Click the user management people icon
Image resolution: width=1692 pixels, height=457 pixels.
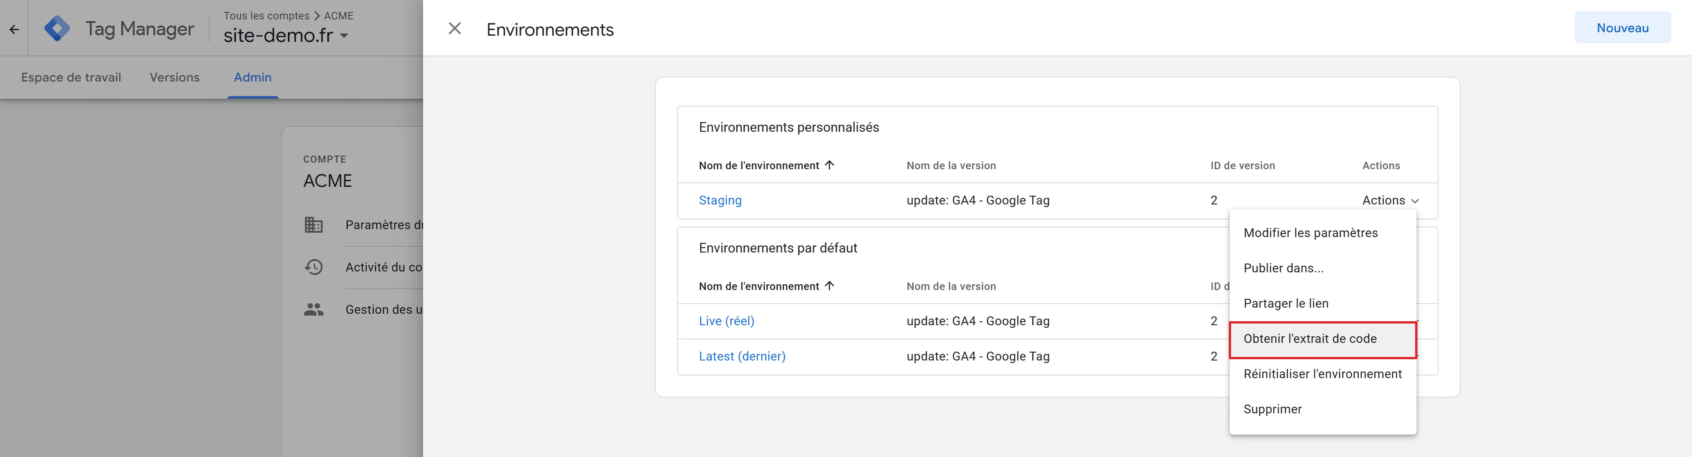(x=313, y=309)
